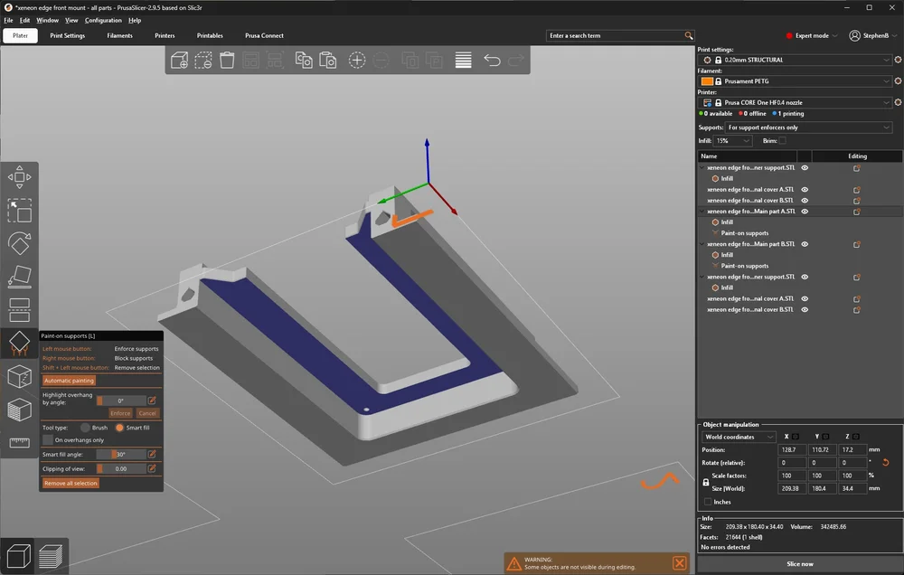The image size is (904, 575).
Task: Toggle the eye for first nal cover A.STL
Action: 805,190
